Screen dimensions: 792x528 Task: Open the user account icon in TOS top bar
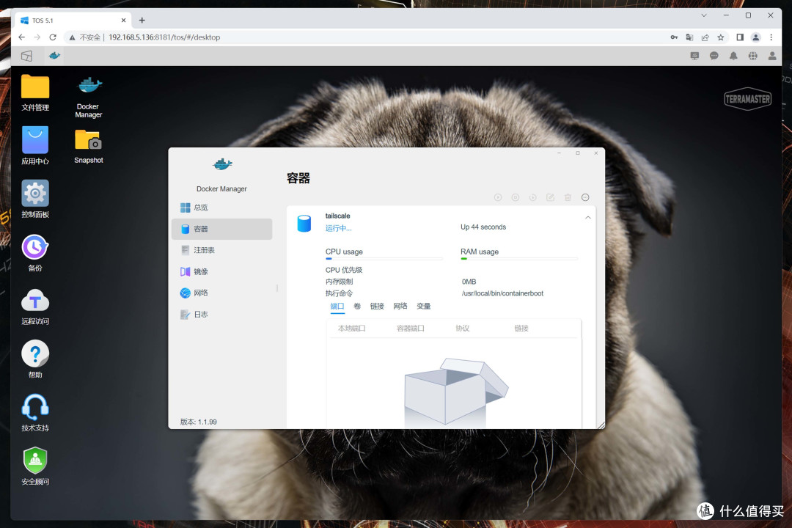771,56
